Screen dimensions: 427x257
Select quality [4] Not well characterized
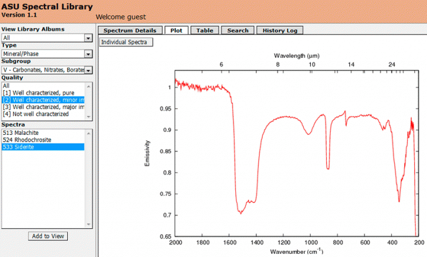coord(43,114)
